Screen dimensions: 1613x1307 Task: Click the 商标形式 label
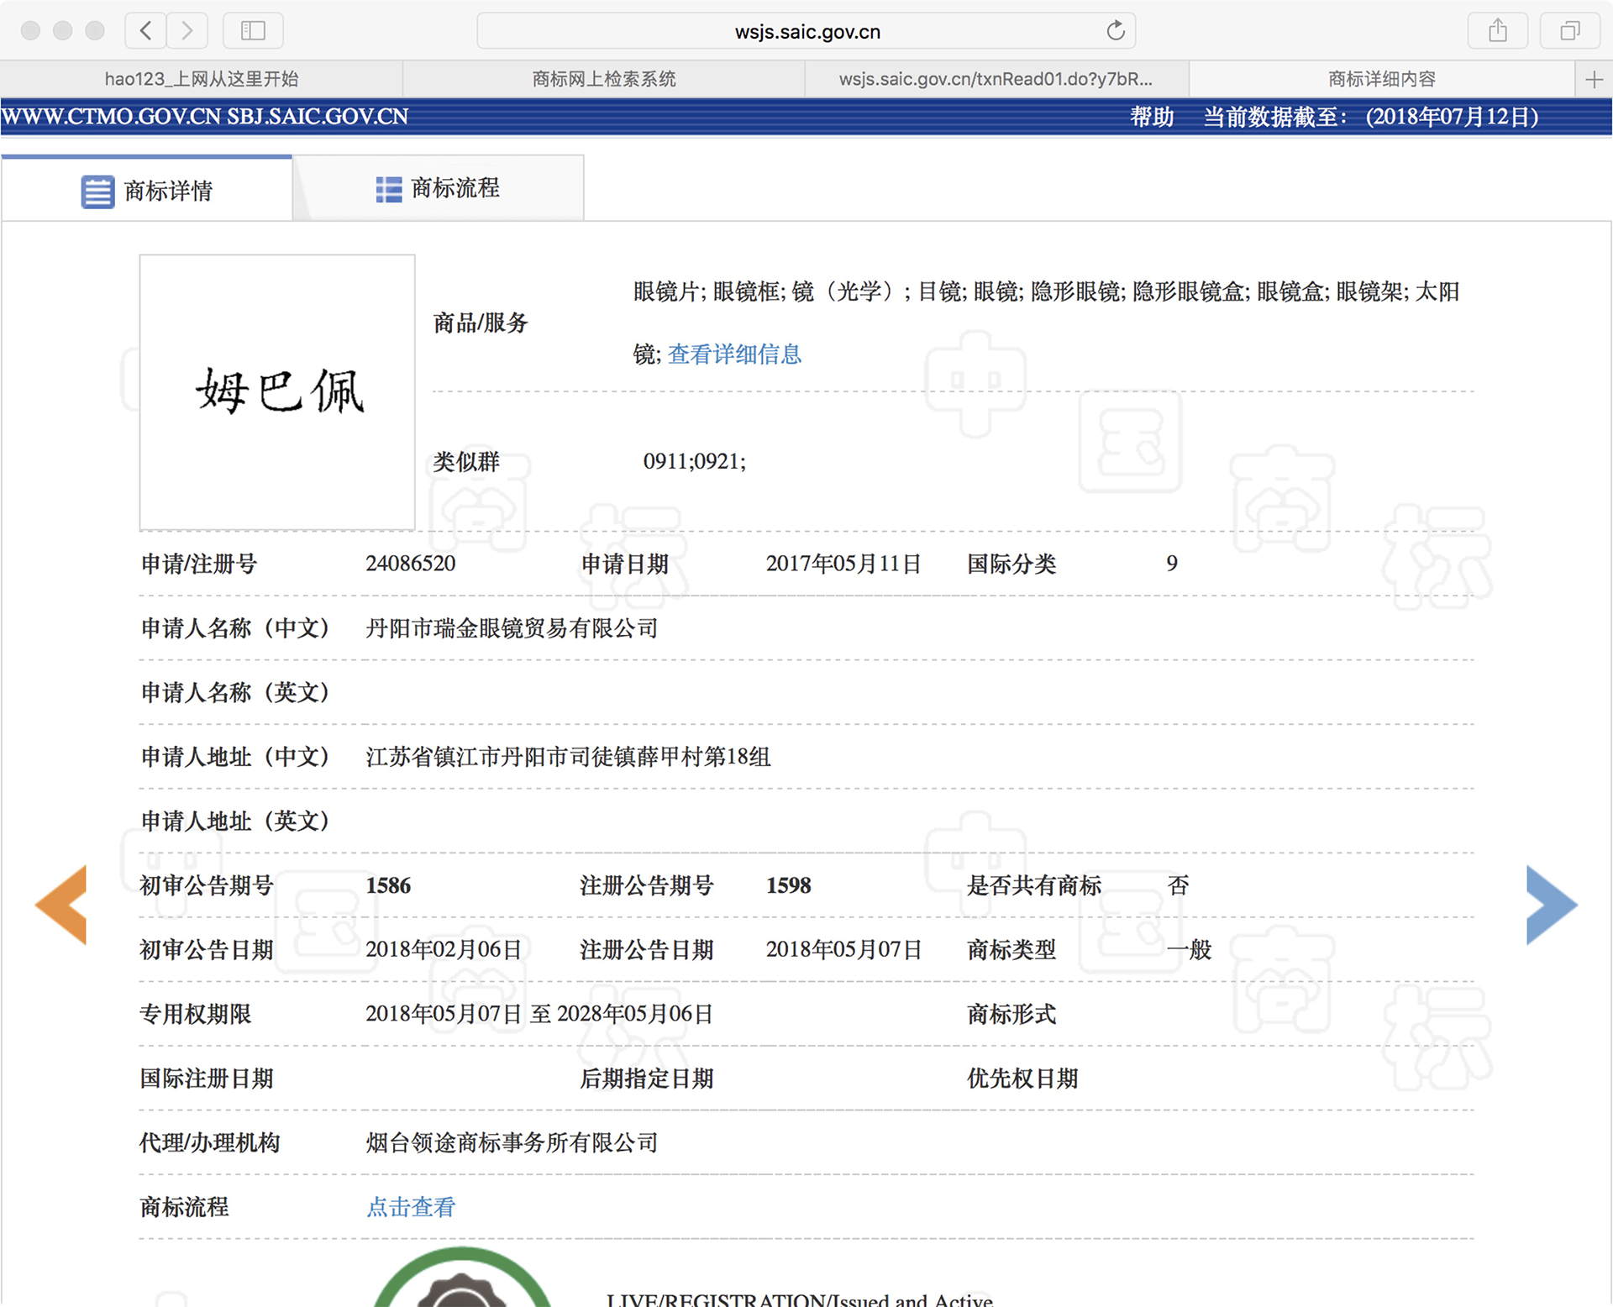click(x=1011, y=1014)
